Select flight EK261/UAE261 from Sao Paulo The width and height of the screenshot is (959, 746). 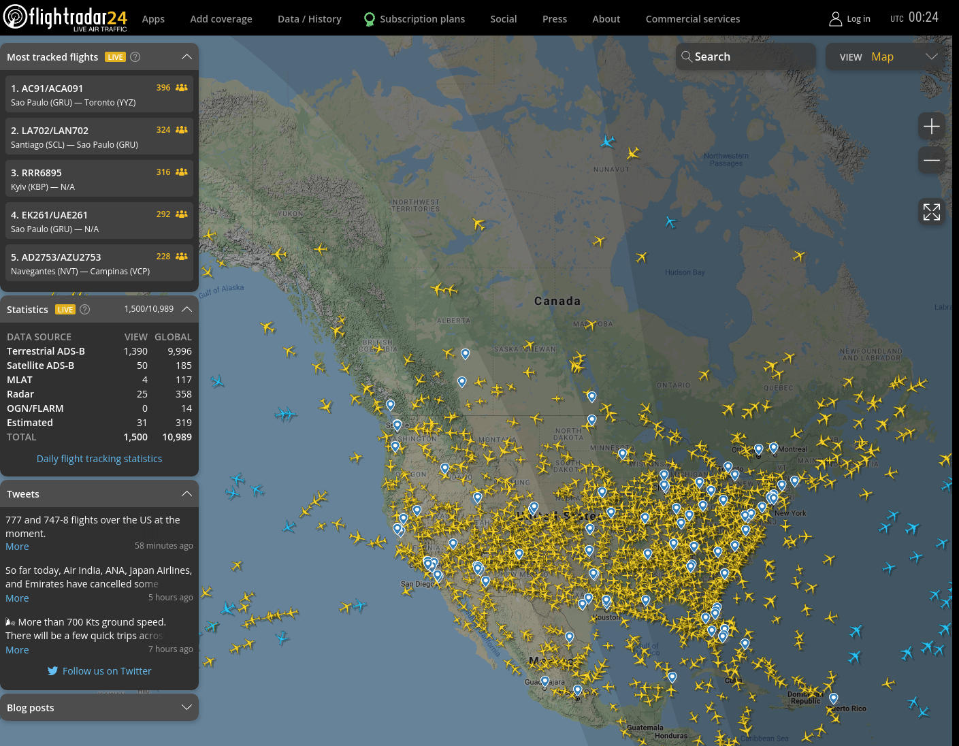tap(99, 221)
